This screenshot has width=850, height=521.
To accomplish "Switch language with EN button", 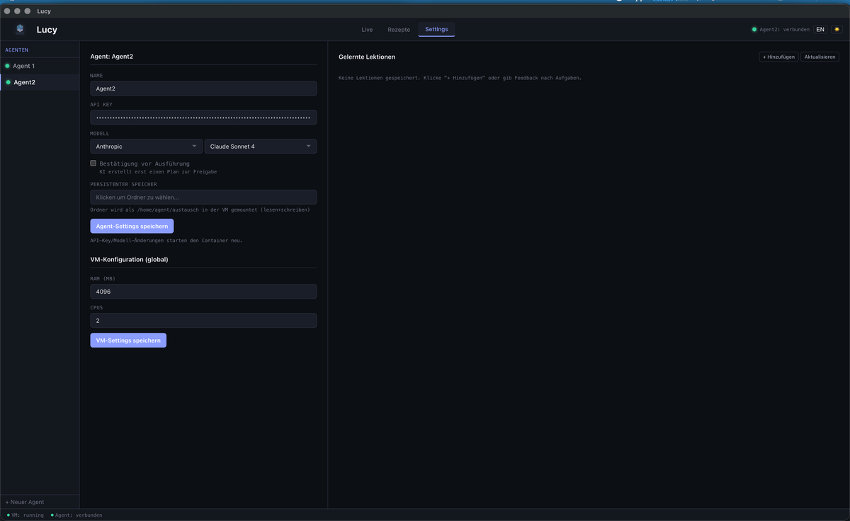I will pyautogui.click(x=820, y=30).
